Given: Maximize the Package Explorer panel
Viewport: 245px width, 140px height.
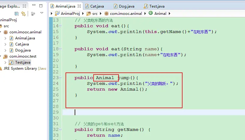Looking at the screenshot, I should click(41, 6).
